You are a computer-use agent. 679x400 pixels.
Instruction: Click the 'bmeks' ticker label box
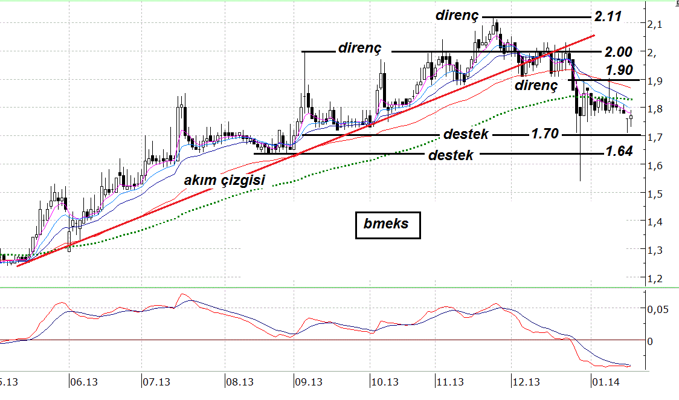388,225
